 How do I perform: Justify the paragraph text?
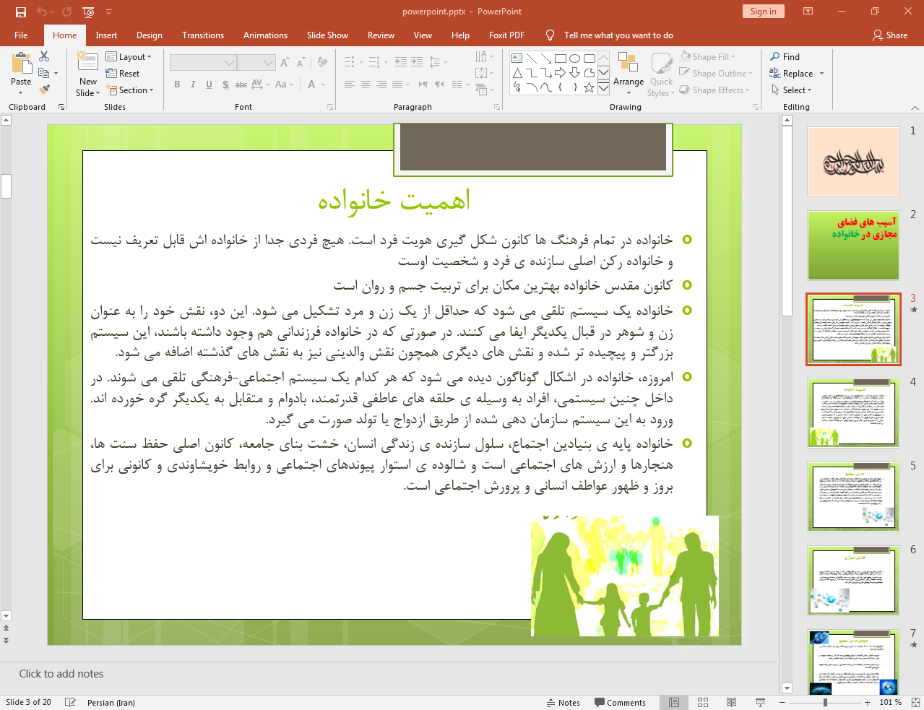click(397, 85)
